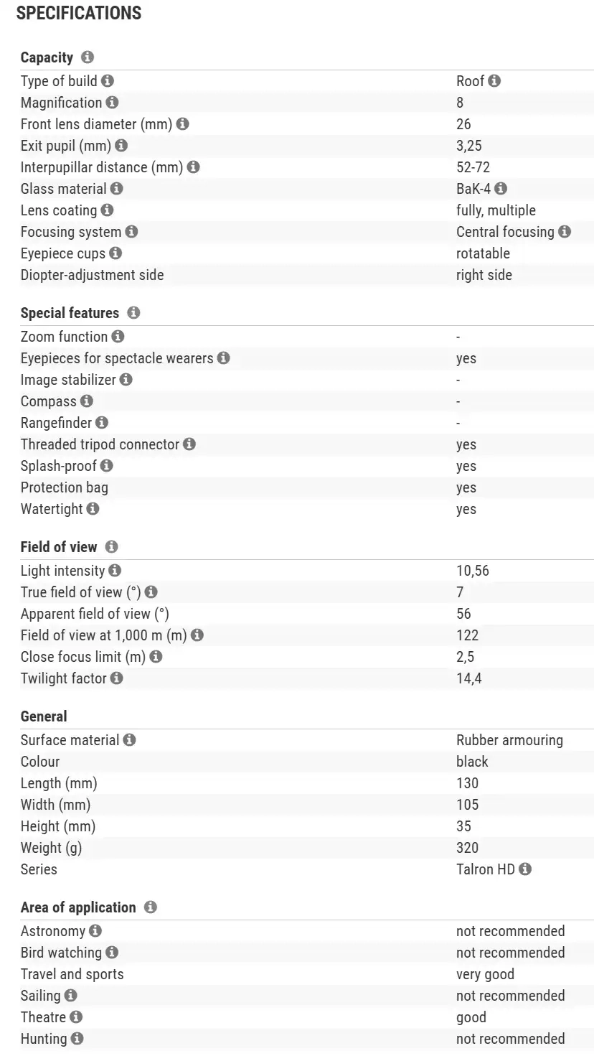Click the Roof build type value

click(471, 81)
